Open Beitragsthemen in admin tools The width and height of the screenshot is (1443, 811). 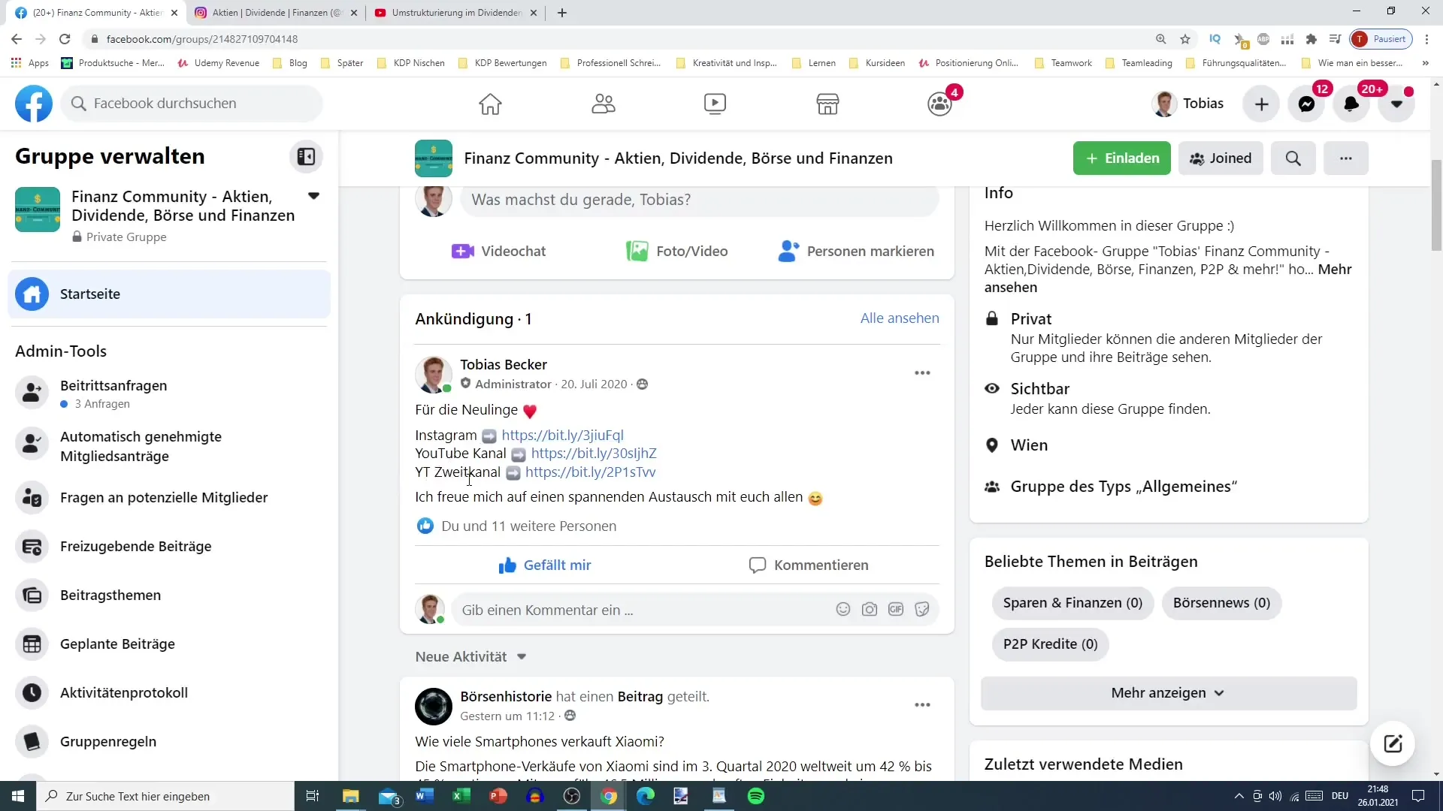click(x=169, y=595)
